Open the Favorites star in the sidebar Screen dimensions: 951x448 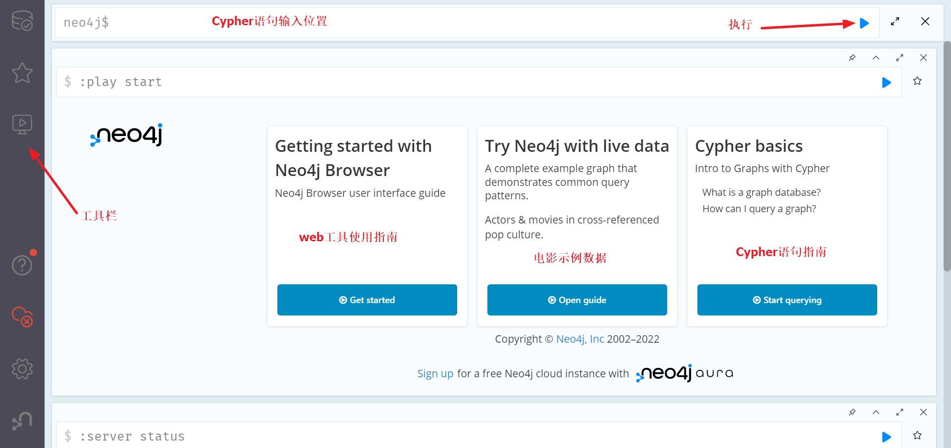coord(22,73)
